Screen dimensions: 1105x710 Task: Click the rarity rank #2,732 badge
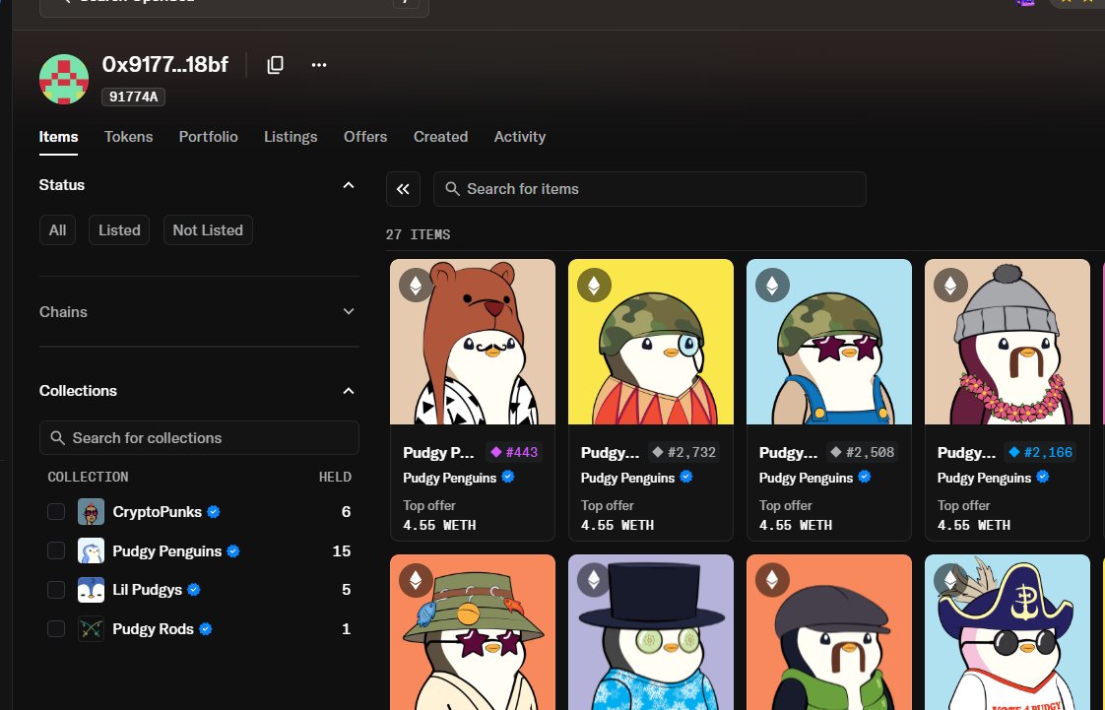(x=684, y=452)
